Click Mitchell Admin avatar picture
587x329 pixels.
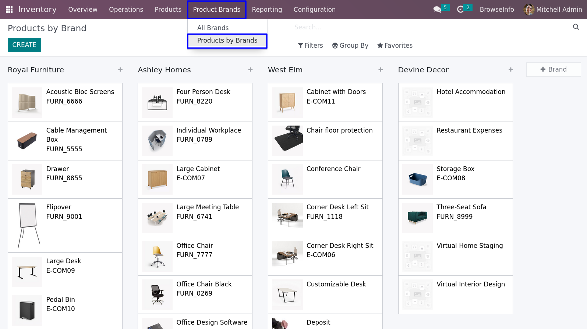pyautogui.click(x=529, y=10)
